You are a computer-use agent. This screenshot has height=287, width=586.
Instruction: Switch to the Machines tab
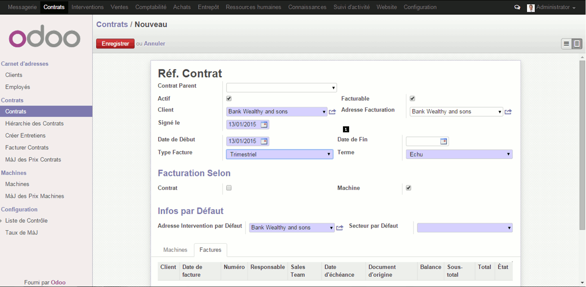pos(175,250)
